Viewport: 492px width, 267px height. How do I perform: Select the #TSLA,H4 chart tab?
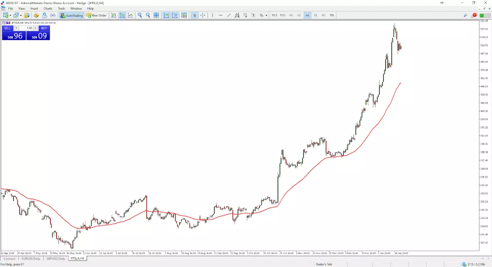coord(77,259)
